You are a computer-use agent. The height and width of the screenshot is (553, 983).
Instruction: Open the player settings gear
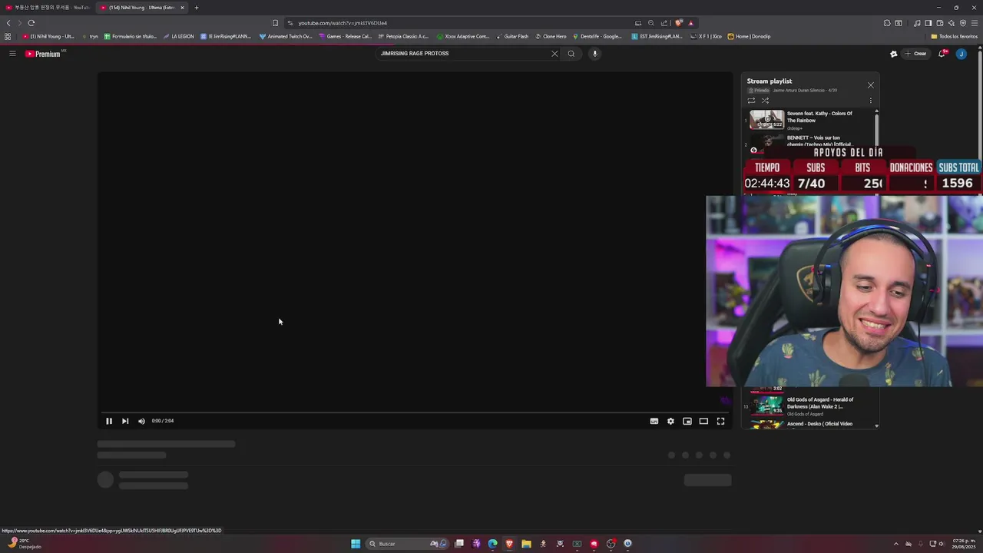[x=670, y=421]
